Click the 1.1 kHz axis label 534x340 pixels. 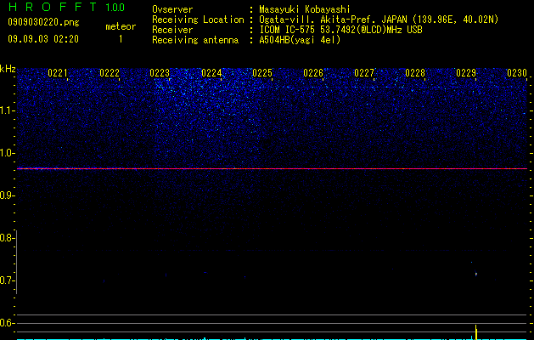(x=7, y=110)
